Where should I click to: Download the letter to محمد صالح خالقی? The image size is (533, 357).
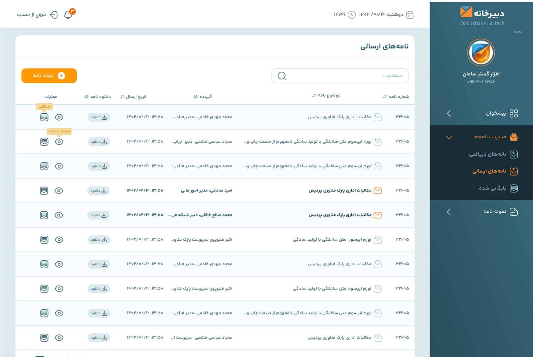pyautogui.click(x=98, y=215)
